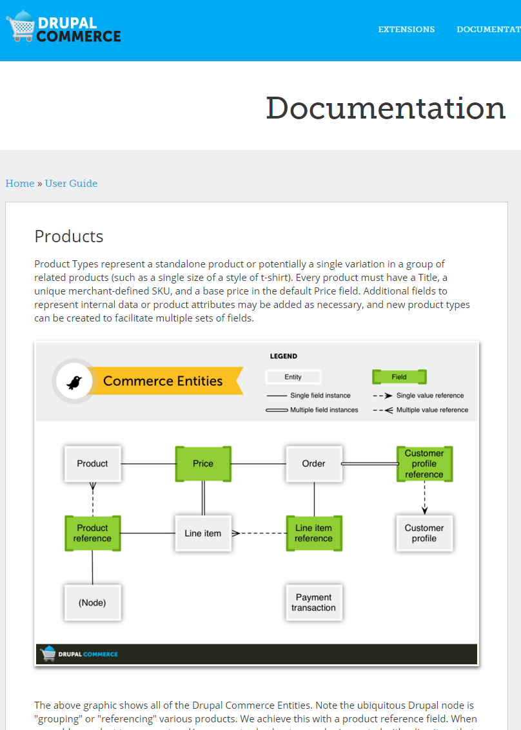Click the Payment transaction entity box
This screenshot has height=730, width=521.
coord(314,603)
